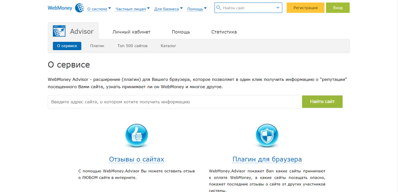Open the 'Топ 500 сайтов' subtab
The image size is (398, 192).
[x=132, y=46]
